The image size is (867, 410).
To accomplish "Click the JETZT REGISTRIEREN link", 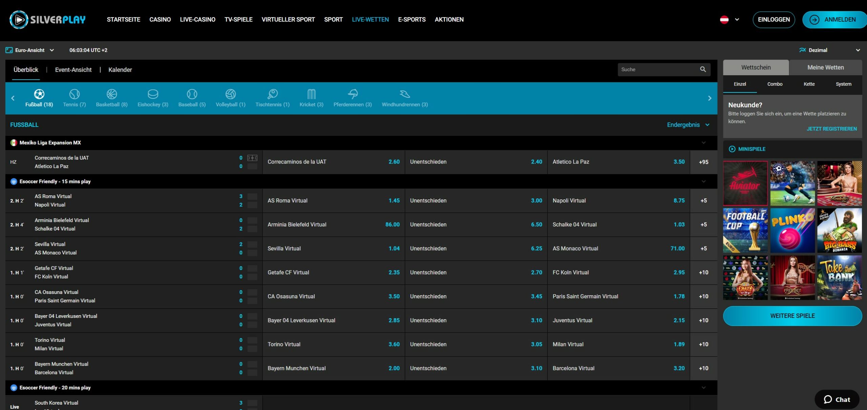I will pyautogui.click(x=831, y=129).
